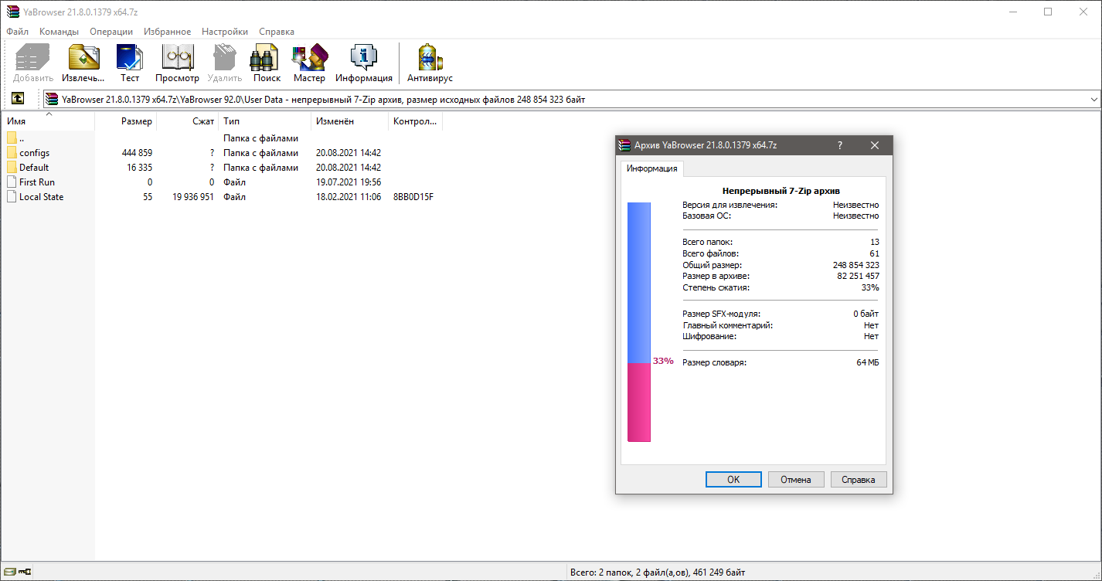This screenshot has height=581, width=1102.
Task: Click the greyed Удалить (Delete) toolbar icon
Action: pos(224,63)
